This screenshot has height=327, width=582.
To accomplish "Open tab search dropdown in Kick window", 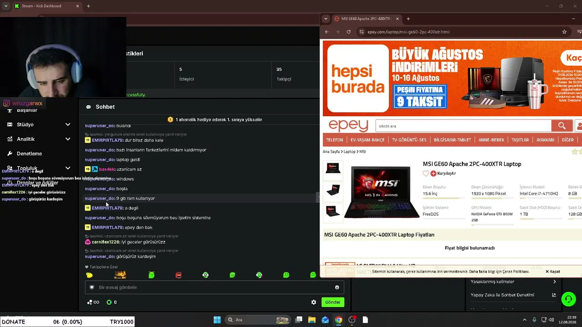I will click(x=6, y=6).
